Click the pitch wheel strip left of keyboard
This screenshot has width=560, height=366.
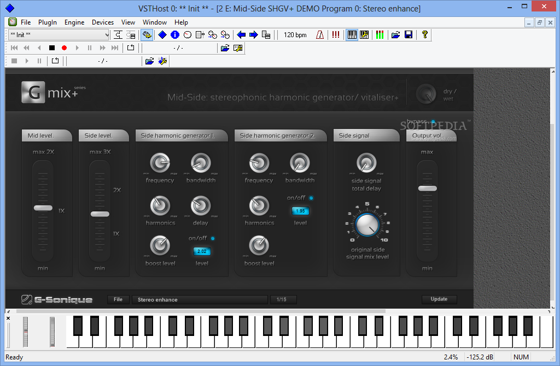(25, 332)
